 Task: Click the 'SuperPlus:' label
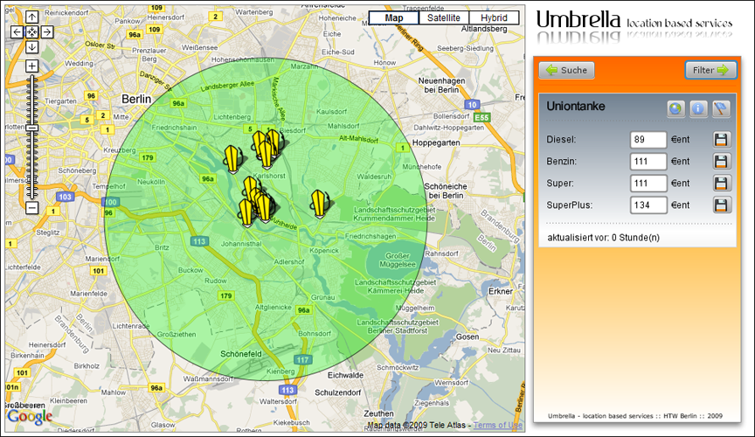click(569, 205)
